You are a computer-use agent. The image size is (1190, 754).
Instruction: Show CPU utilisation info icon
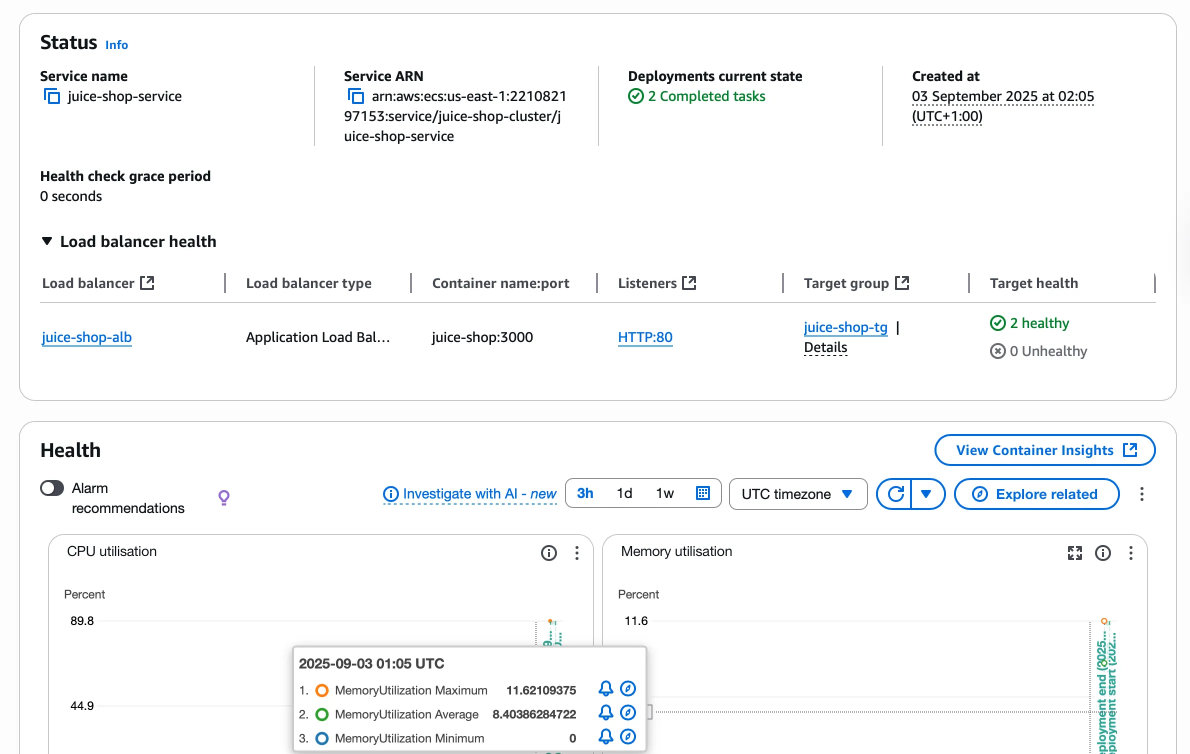pos(548,552)
